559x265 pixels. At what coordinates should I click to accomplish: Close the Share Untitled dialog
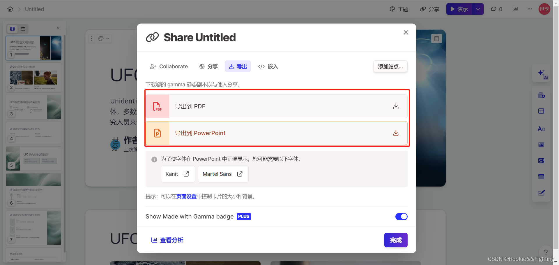coord(406,32)
